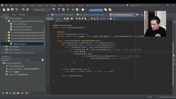The image size is (176, 99).
Task: Click the browser icon in main toolbar
Action: [x=53, y=10]
